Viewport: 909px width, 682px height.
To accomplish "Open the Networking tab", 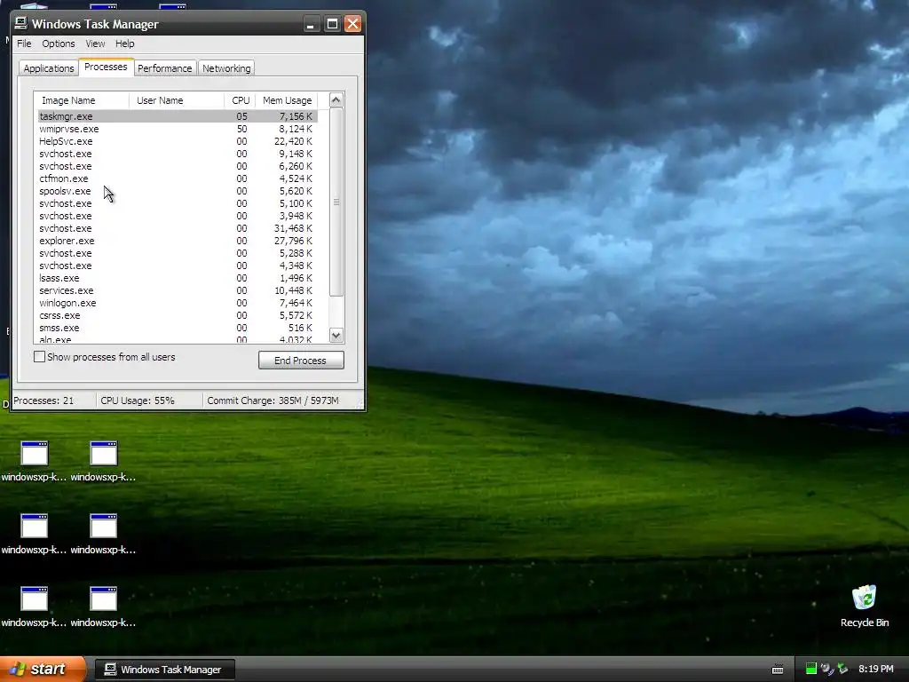I will (x=226, y=68).
